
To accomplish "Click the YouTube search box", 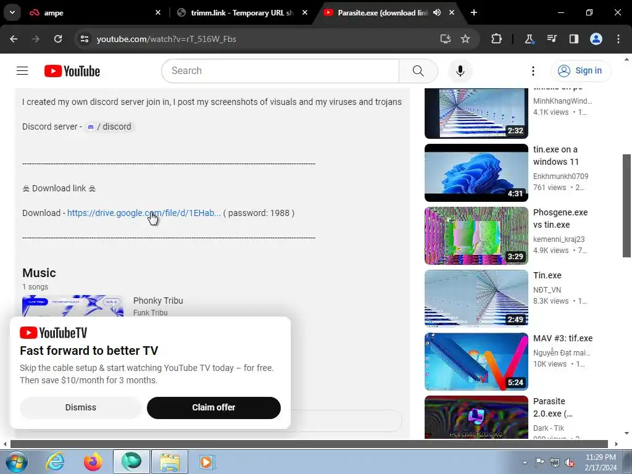I will click(x=280, y=71).
